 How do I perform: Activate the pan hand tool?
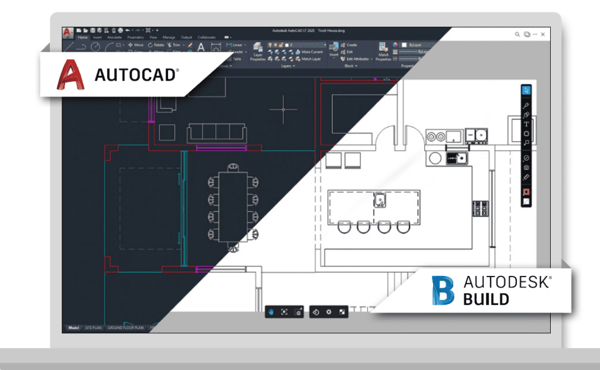pyautogui.click(x=271, y=312)
